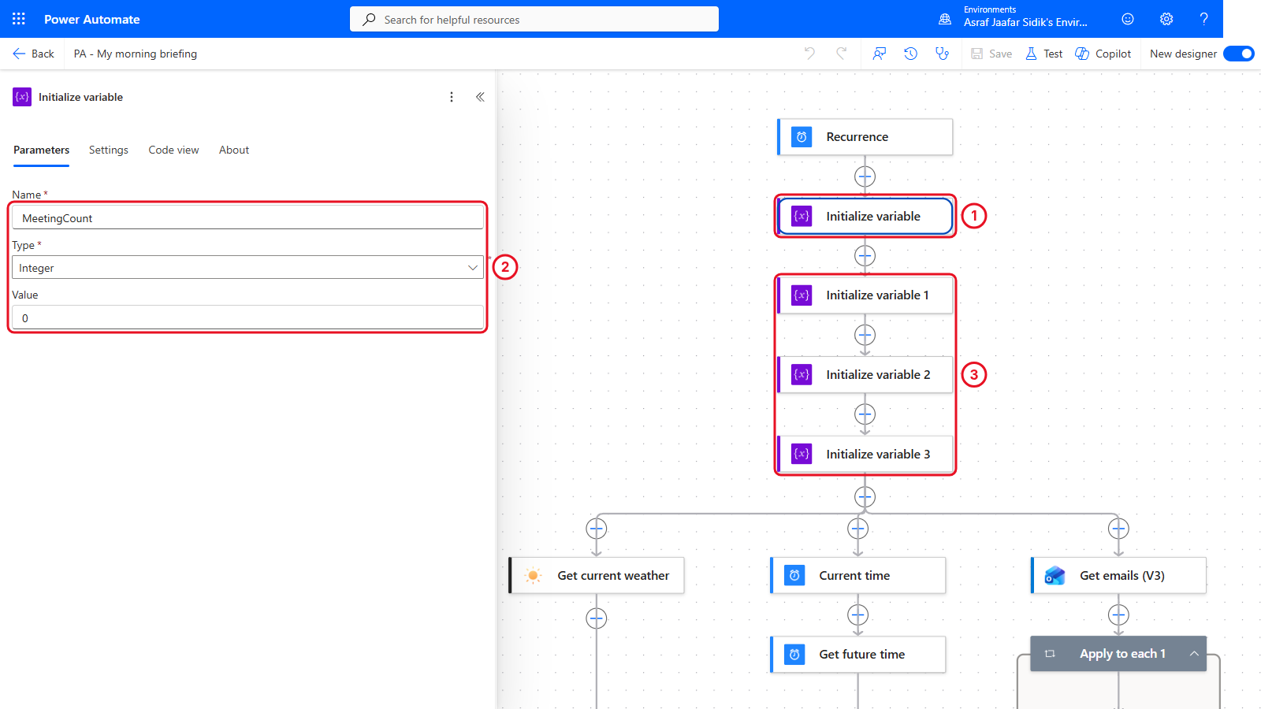Viewport: 1261px width, 709px height.
Task: Click the undo arrow icon
Action: pyautogui.click(x=809, y=54)
